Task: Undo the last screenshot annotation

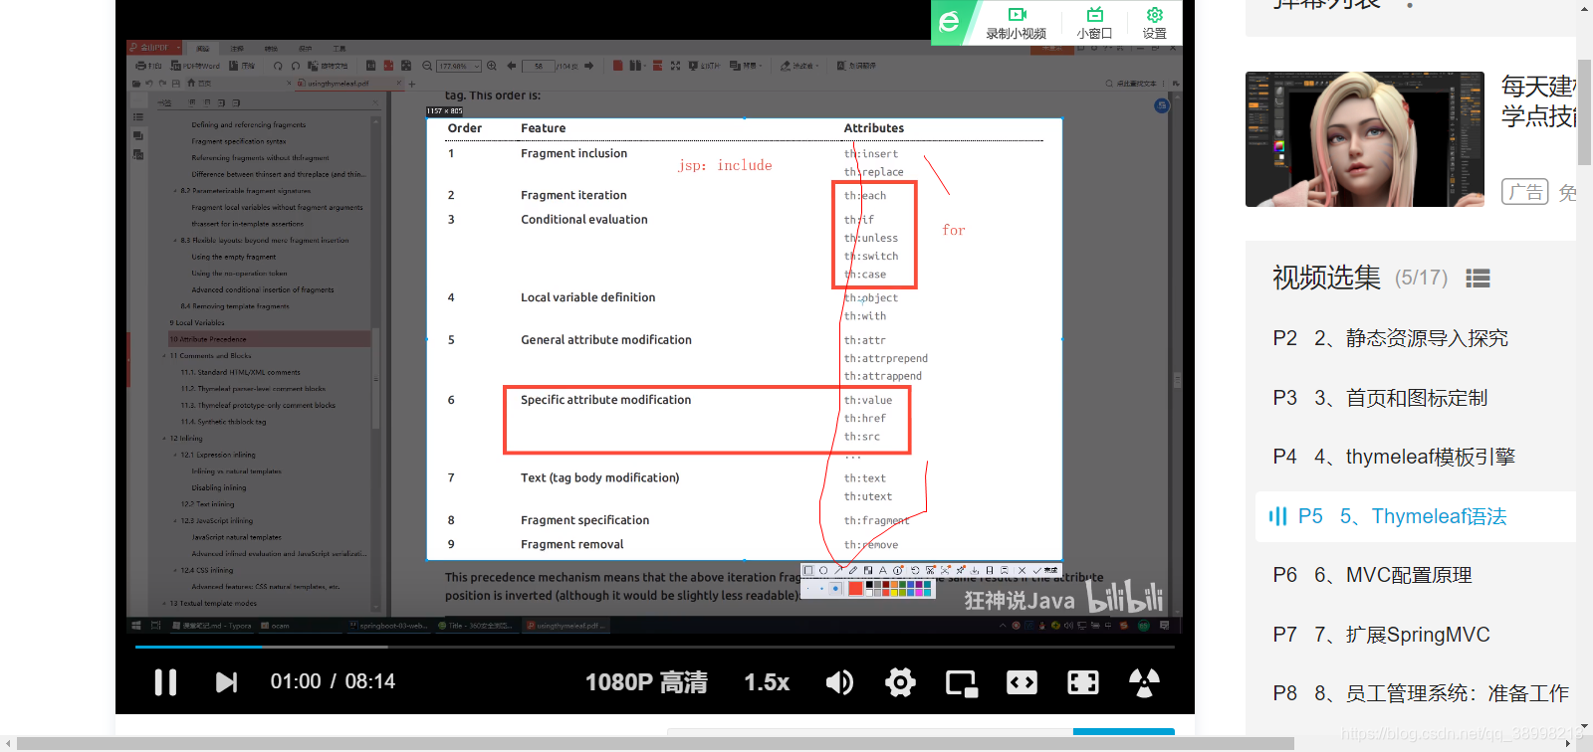Action: click(x=915, y=571)
